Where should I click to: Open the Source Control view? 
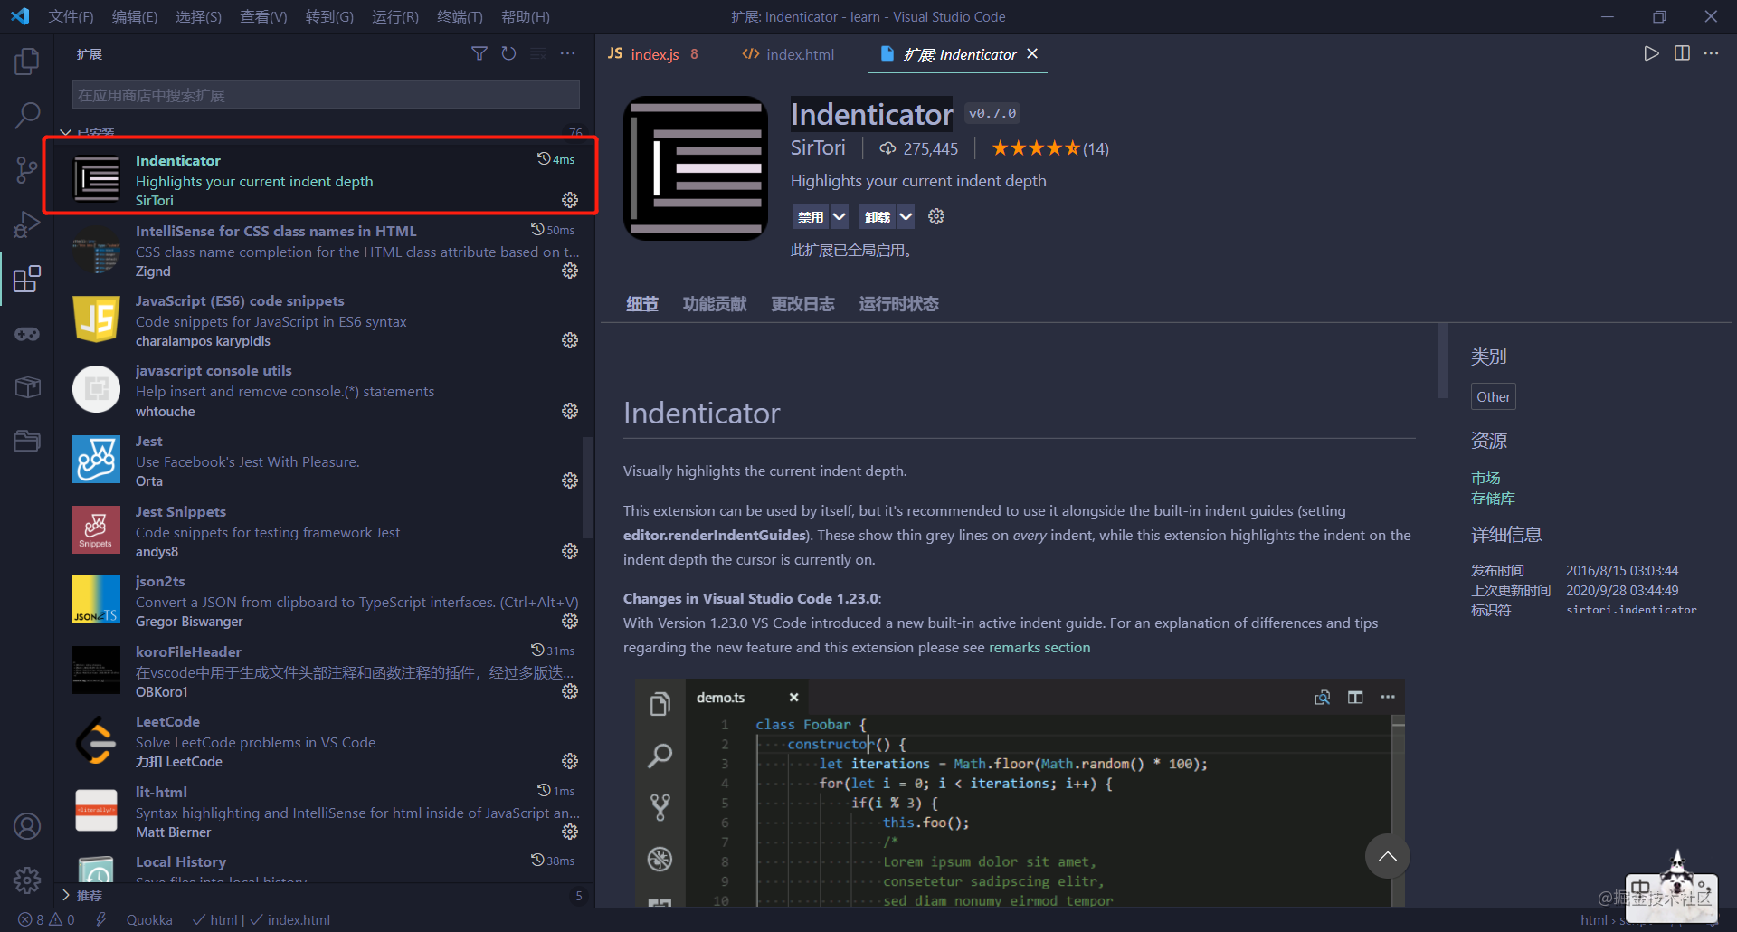point(27,169)
